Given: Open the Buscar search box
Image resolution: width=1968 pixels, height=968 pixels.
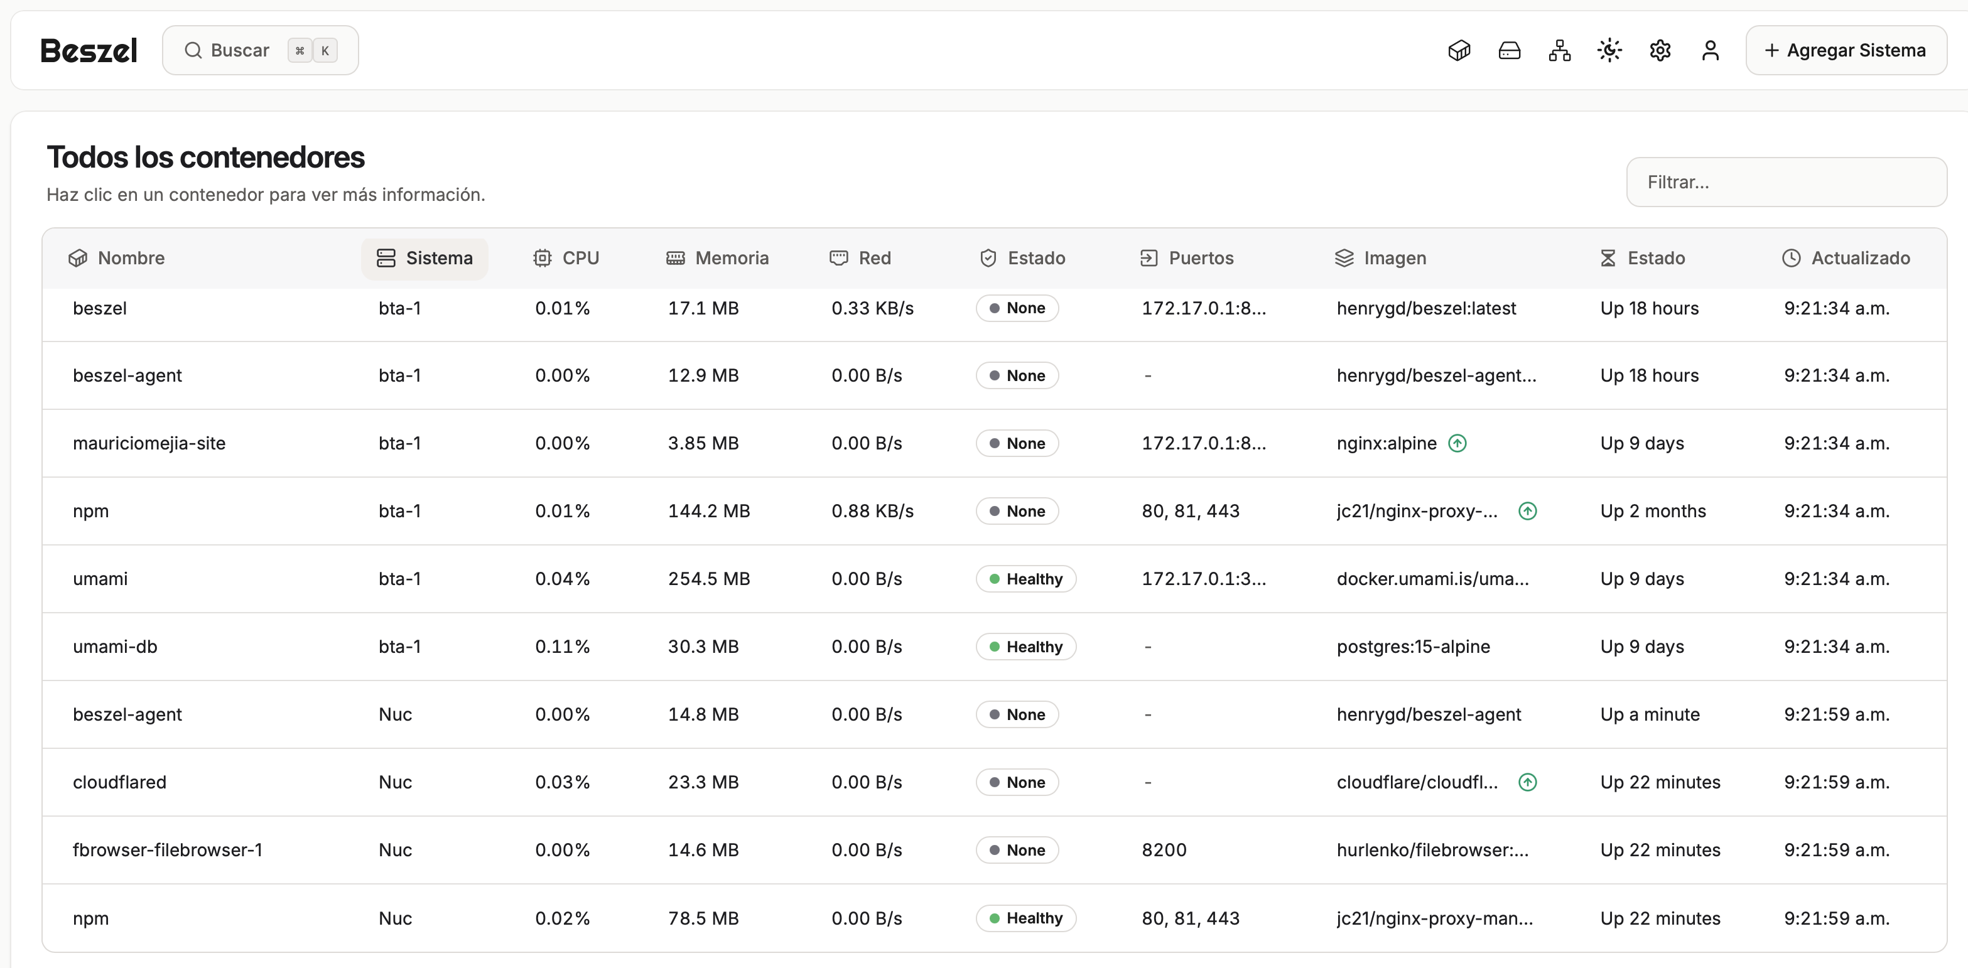Looking at the screenshot, I should [261, 50].
